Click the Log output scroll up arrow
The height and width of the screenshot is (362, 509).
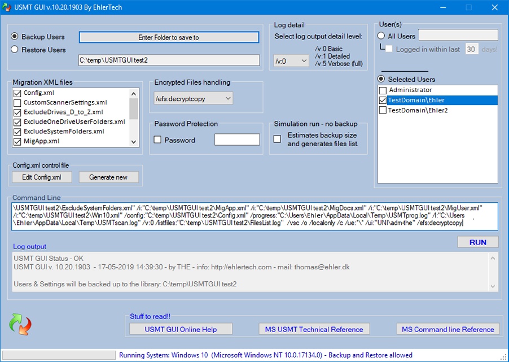click(x=493, y=258)
